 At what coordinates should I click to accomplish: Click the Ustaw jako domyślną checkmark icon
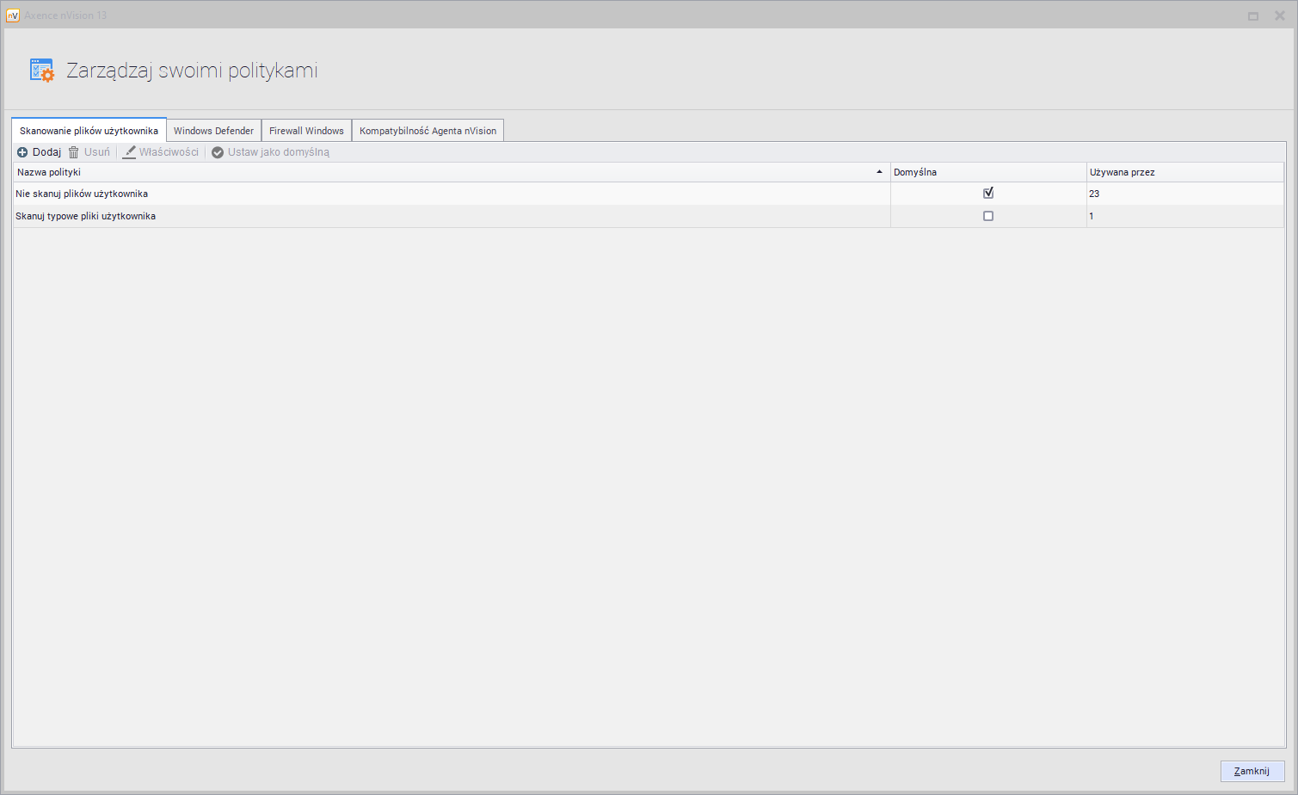218,152
